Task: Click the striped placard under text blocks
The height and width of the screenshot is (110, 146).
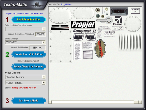Action: click(88, 54)
